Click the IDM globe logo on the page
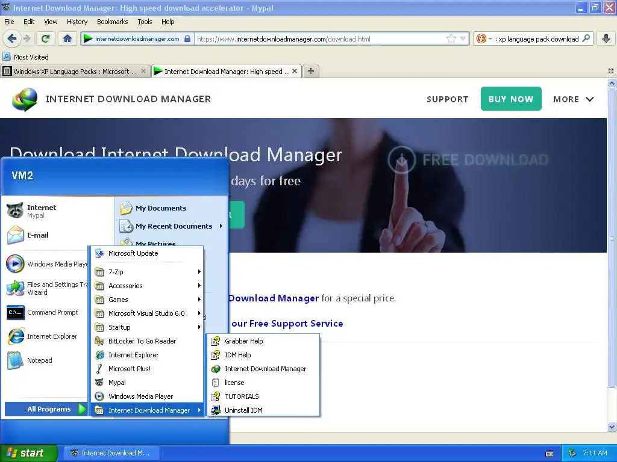Viewport: 617px width, 462px height. 25,99
